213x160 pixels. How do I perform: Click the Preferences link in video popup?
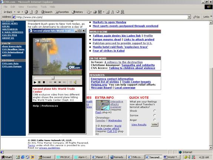coord(50,106)
